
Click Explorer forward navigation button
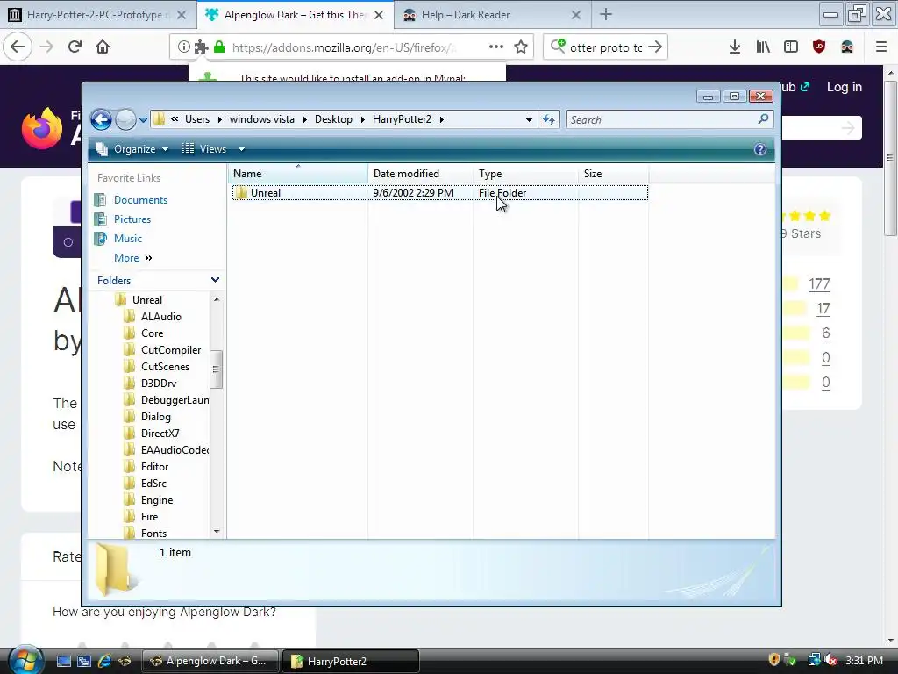coord(125,119)
